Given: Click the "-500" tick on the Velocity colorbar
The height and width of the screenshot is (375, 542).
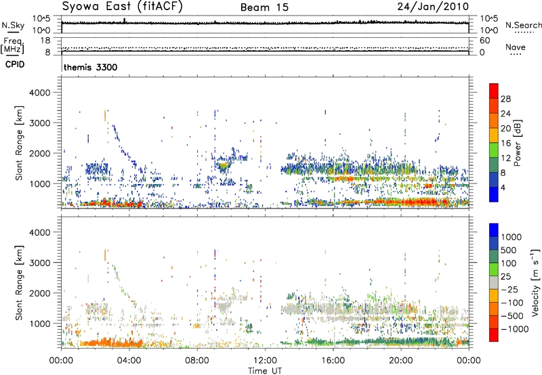Looking at the screenshot, I should [512, 315].
